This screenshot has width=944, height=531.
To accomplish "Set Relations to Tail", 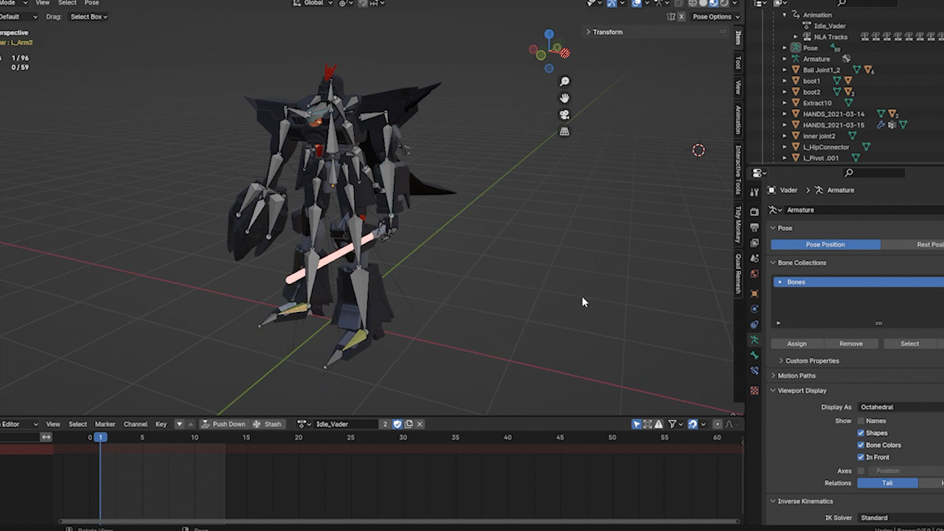I will pyautogui.click(x=887, y=483).
